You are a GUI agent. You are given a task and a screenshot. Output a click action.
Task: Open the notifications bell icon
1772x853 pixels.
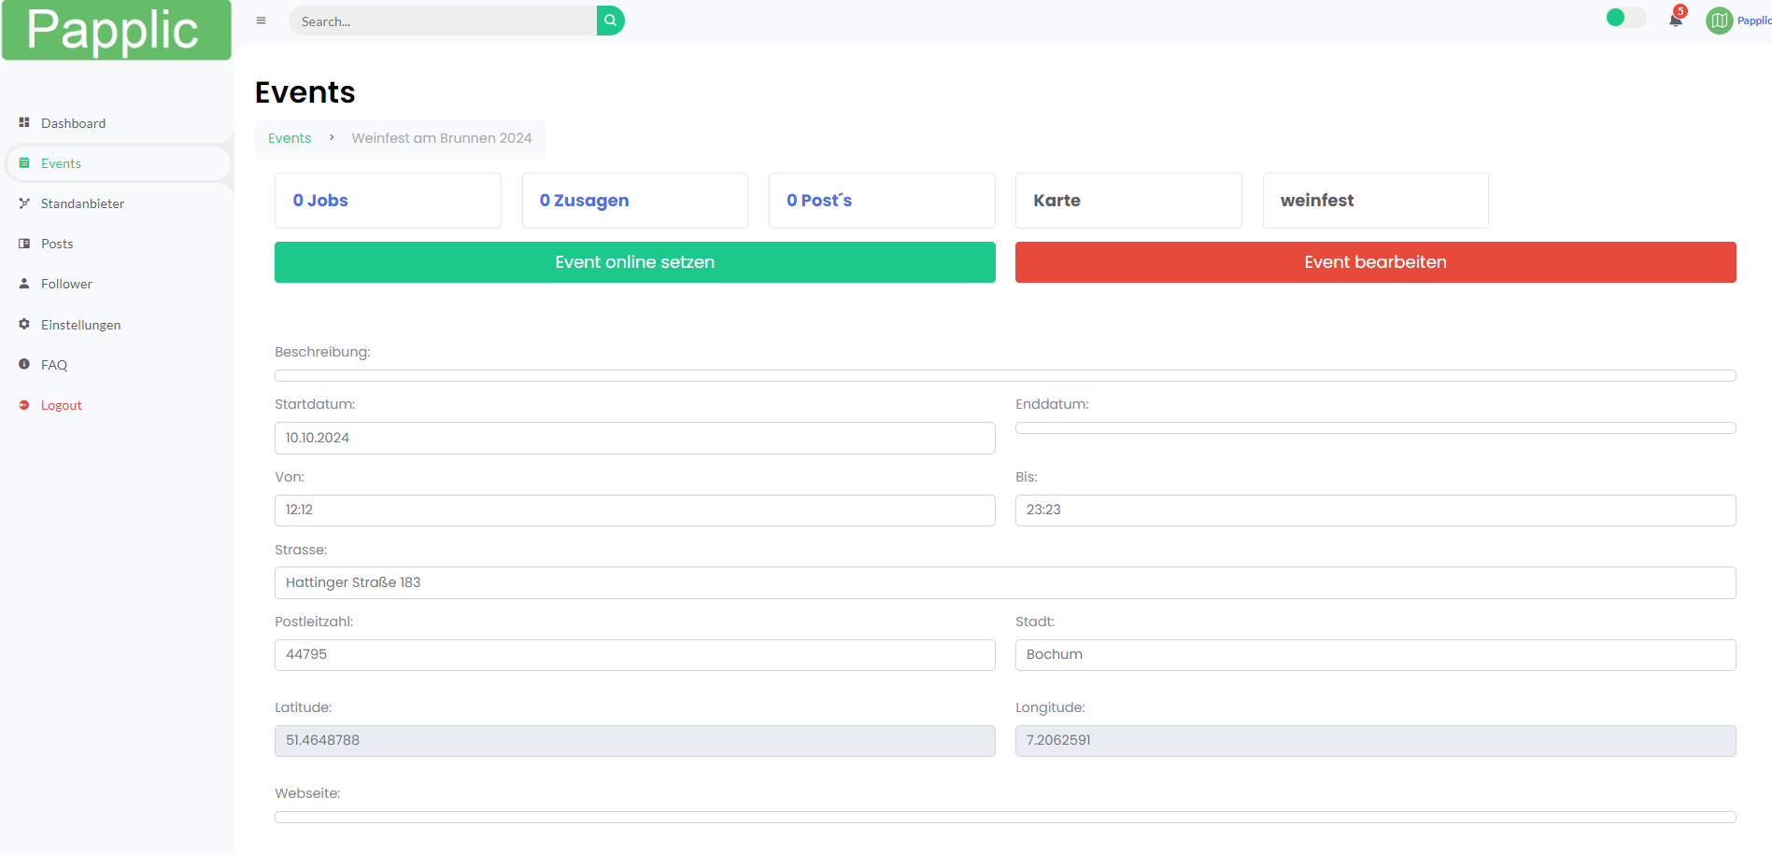pos(1676,20)
